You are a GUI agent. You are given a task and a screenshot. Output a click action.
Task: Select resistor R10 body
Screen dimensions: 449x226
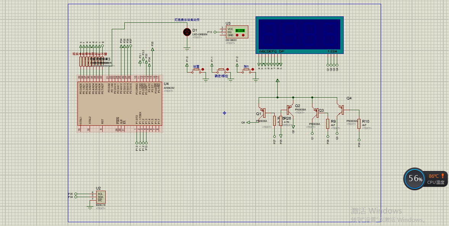(x=359, y=124)
